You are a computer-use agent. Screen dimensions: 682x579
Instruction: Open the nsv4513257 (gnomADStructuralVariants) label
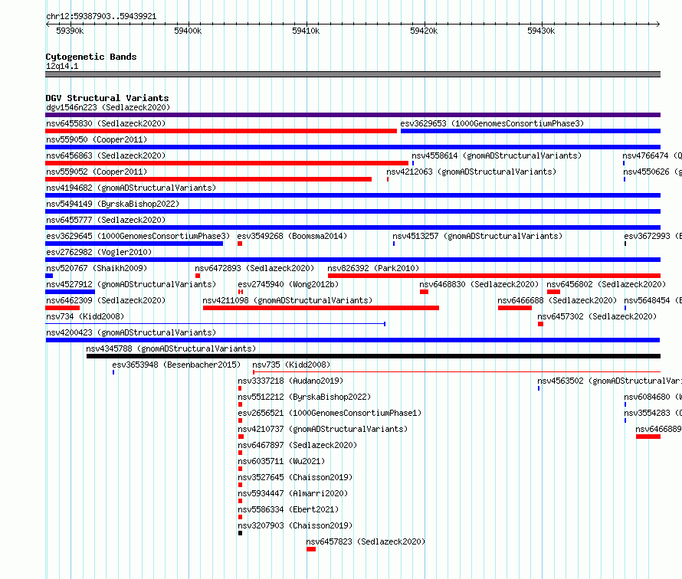coord(477,236)
